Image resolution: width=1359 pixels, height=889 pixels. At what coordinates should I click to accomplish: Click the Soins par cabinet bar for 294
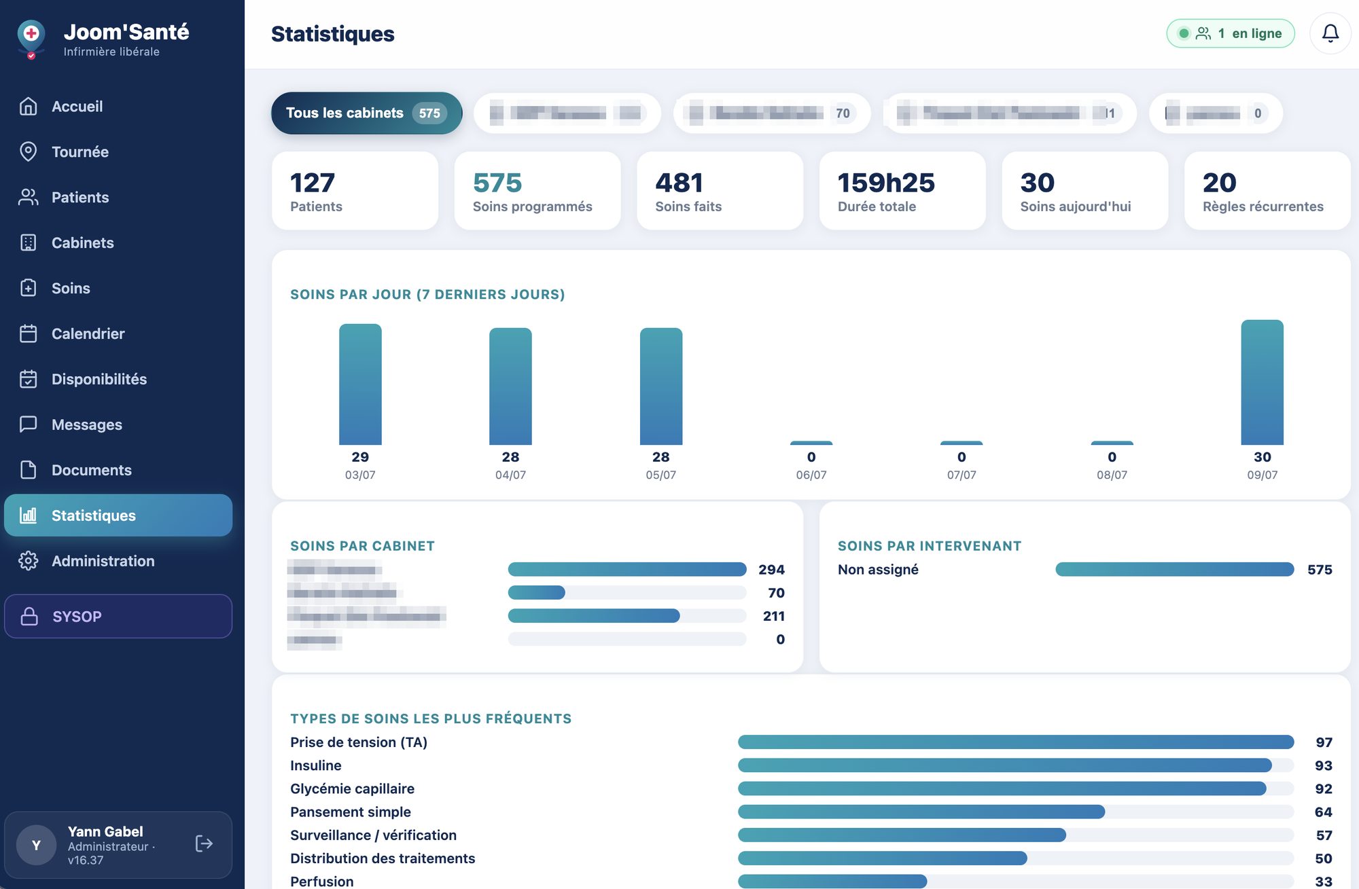click(x=626, y=569)
